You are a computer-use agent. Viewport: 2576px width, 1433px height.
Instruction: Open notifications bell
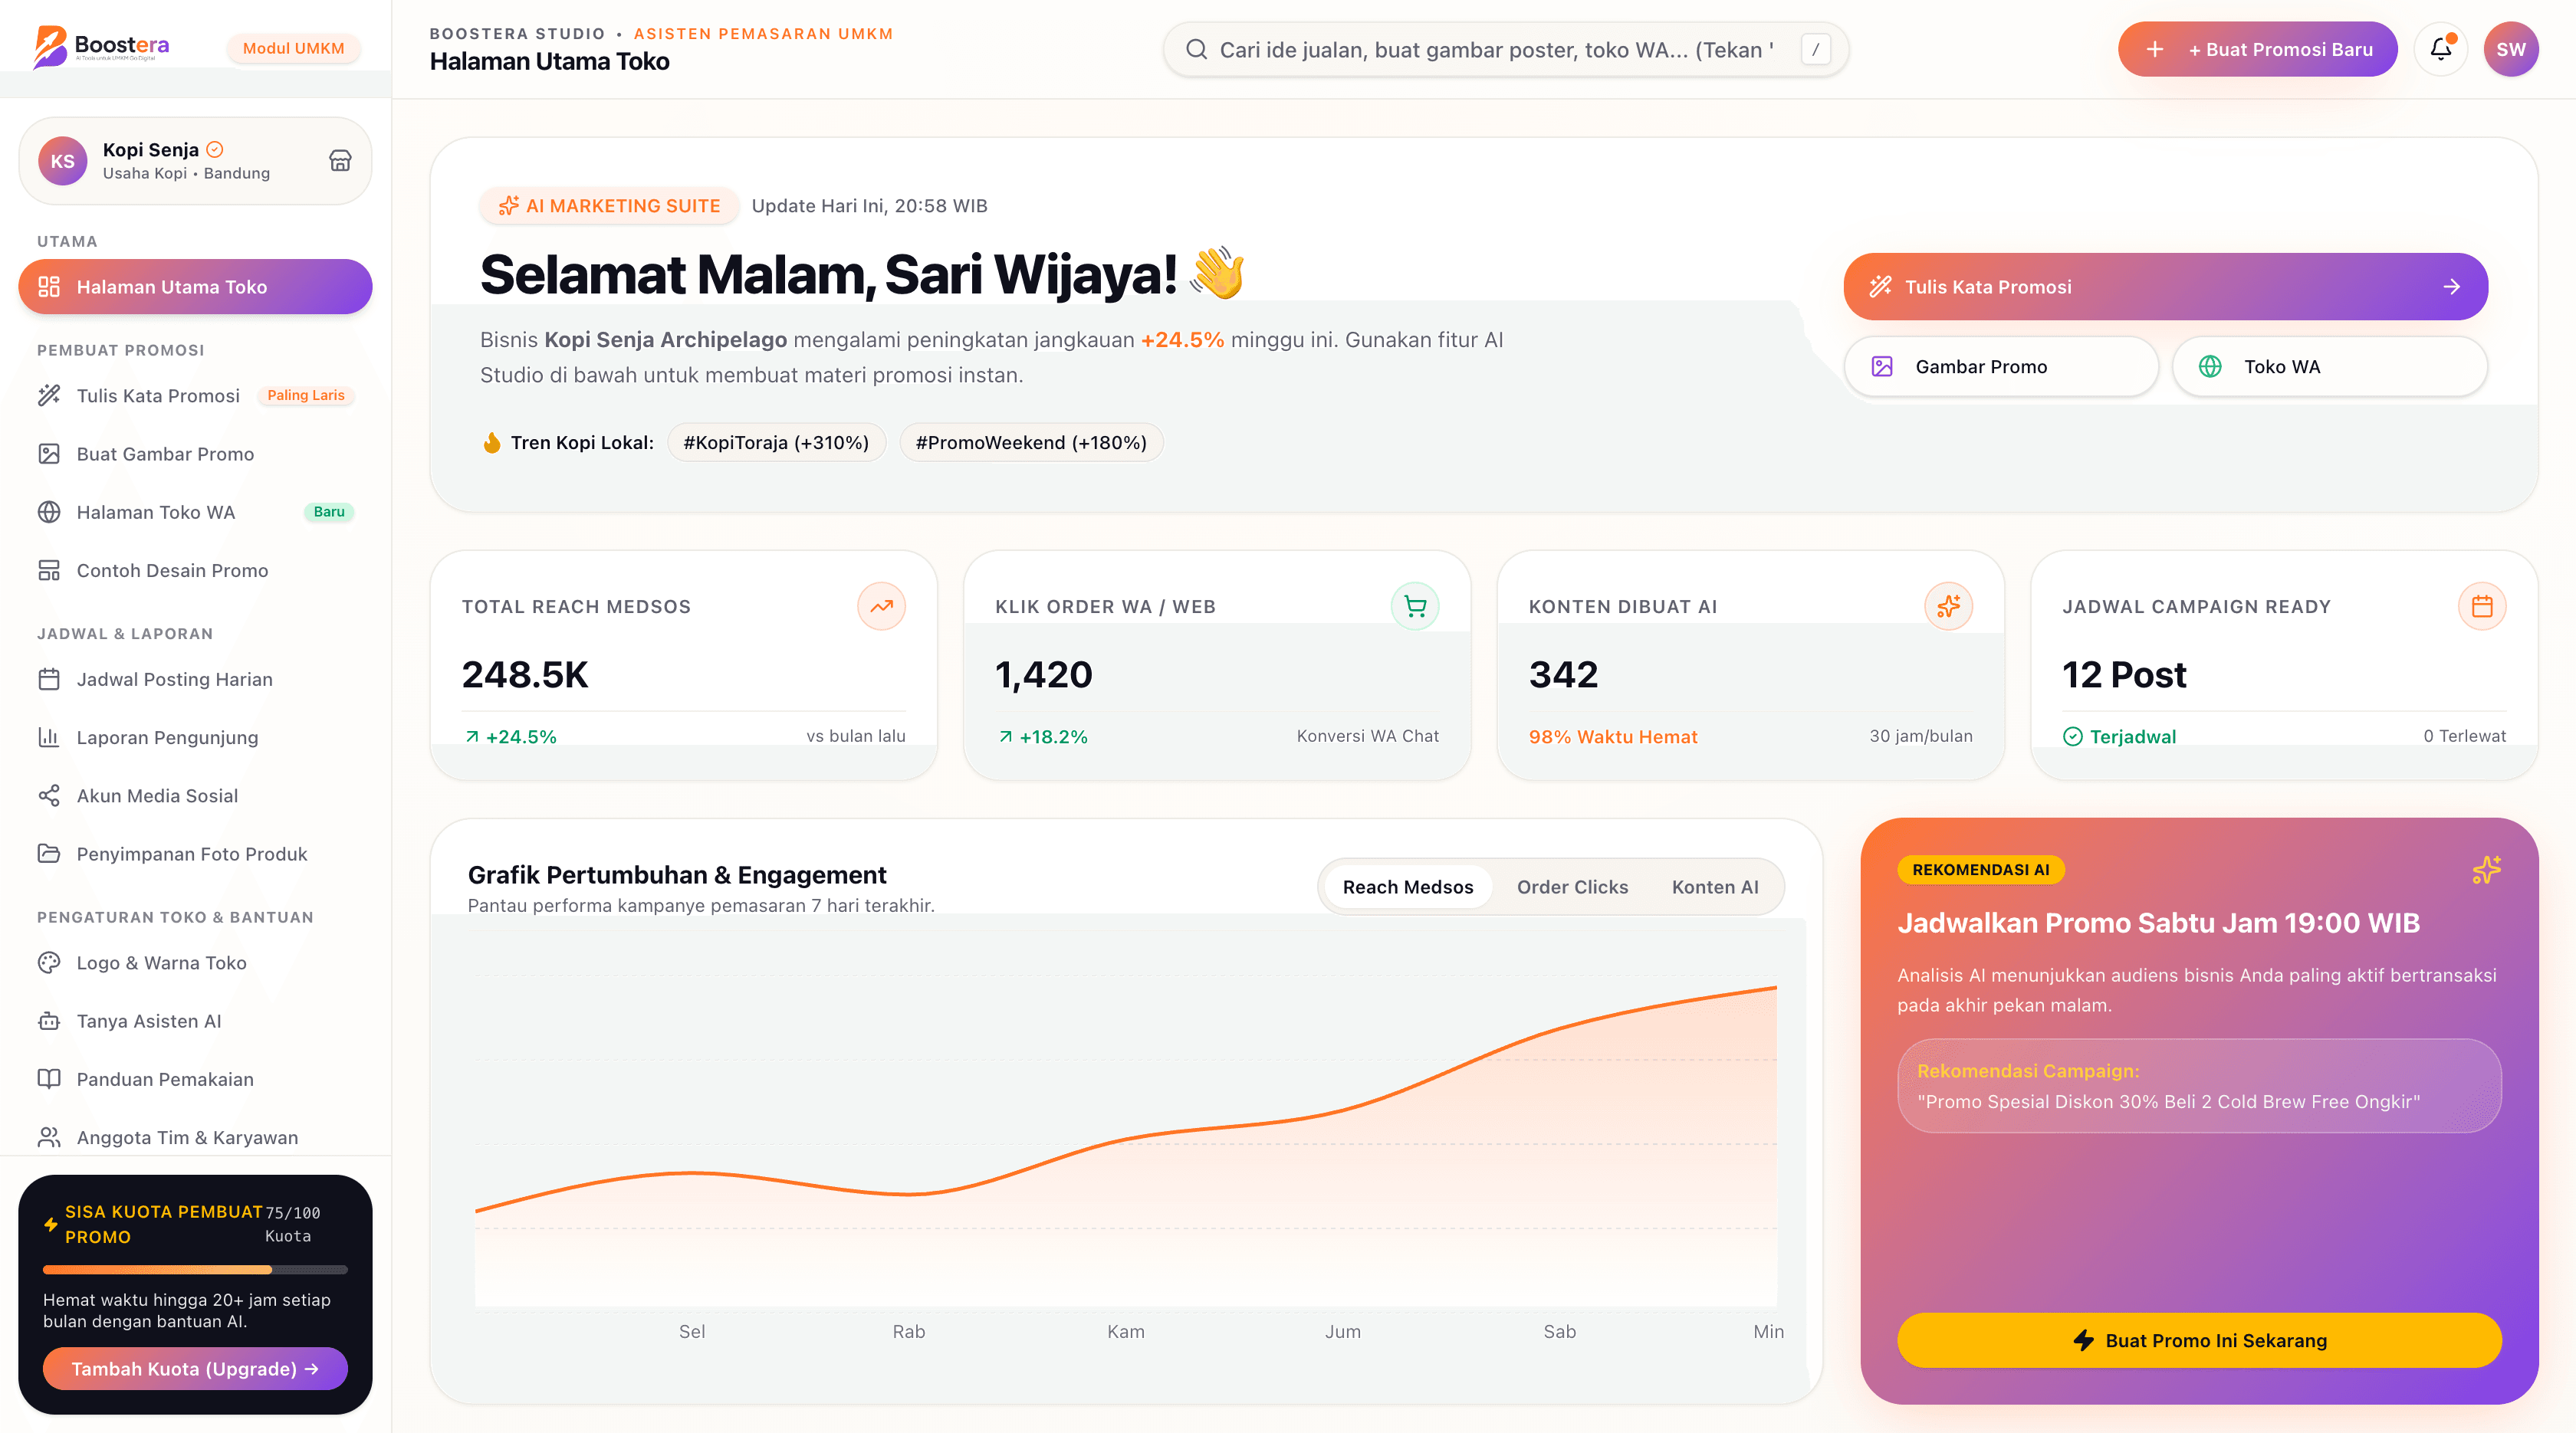pos(2441,49)
